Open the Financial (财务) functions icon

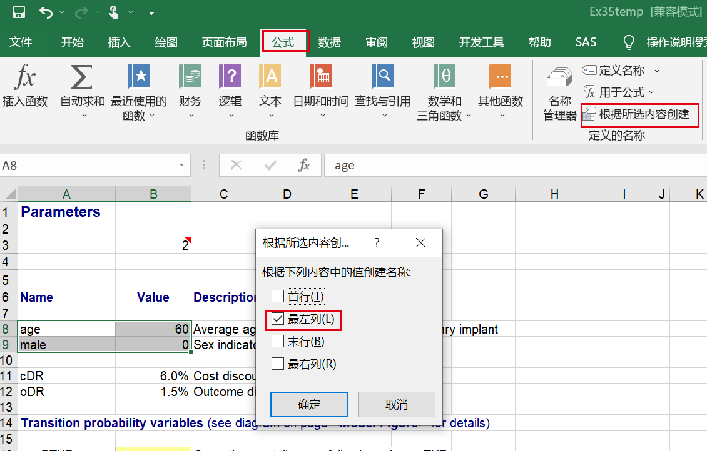190,78
